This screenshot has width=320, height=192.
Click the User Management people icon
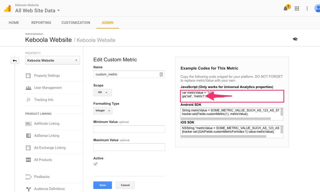click(28, 88)
